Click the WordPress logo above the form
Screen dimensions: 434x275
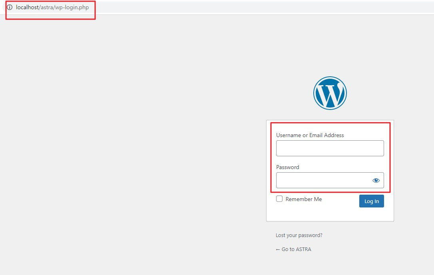[x=330, y=93]
